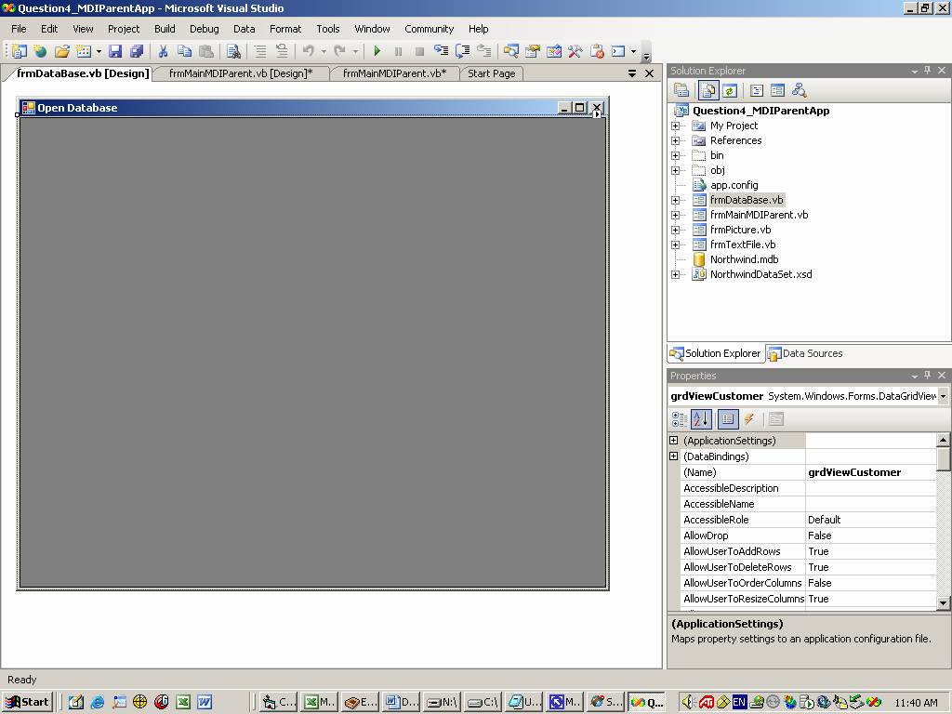952x714 pixels.
Task: Show Events lightning bolt icon
Action: (x=749, y=419)
